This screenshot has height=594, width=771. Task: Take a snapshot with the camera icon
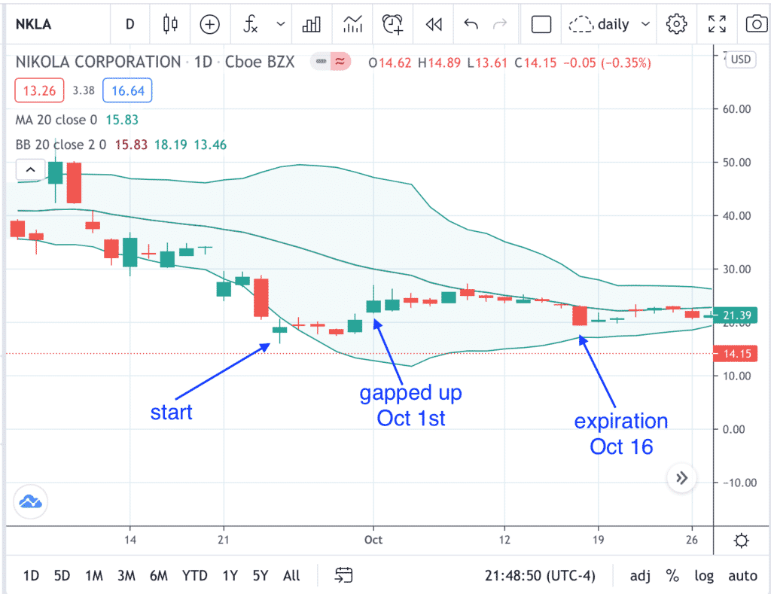[x=757, y=23]
